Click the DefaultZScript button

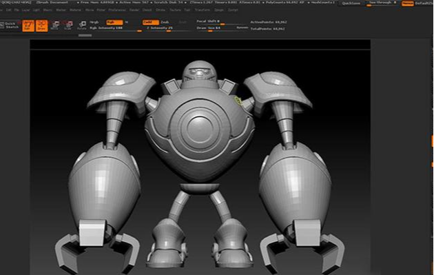pos(424,3)
